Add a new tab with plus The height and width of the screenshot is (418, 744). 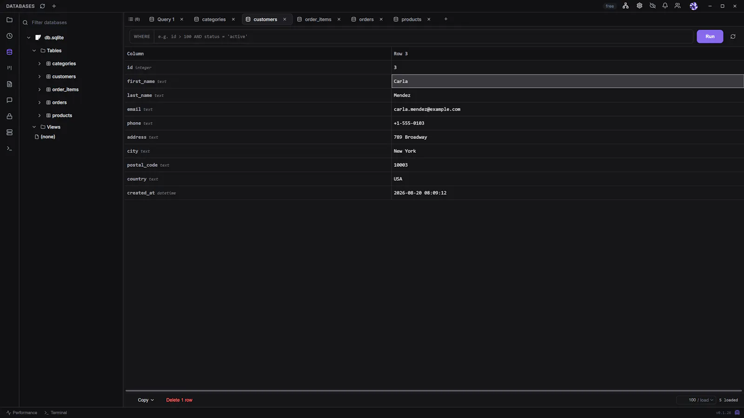pyautogui.click(x=445, y=19)
